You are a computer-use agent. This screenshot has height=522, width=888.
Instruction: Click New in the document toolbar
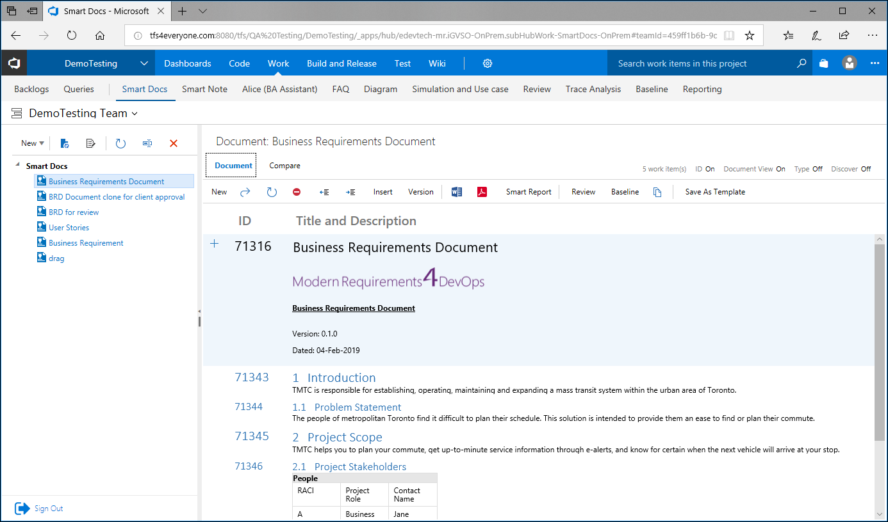pyautogui.click(x=219, y=192)
